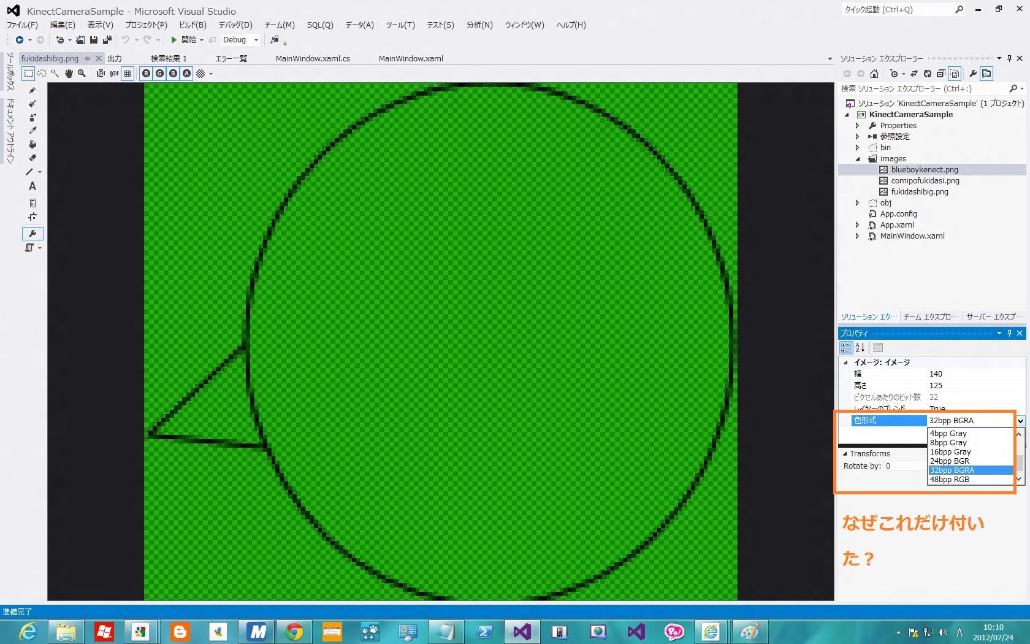Pick the Eyedropper color picker tool
This screenshot has height=644, width=1030.
[32, 131]
